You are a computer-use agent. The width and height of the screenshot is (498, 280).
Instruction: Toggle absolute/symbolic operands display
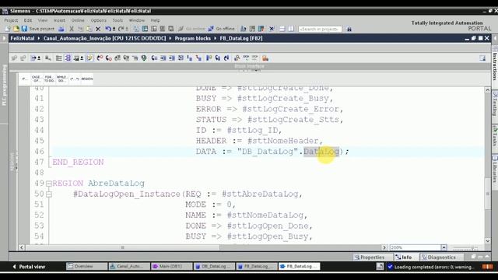tap(33, 58)
